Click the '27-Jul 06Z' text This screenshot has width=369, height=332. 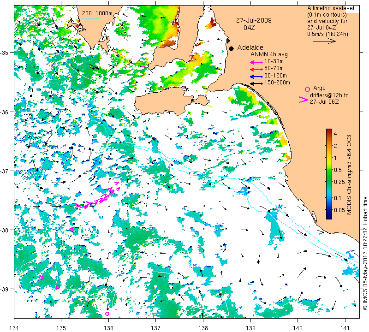pos(324,101)
